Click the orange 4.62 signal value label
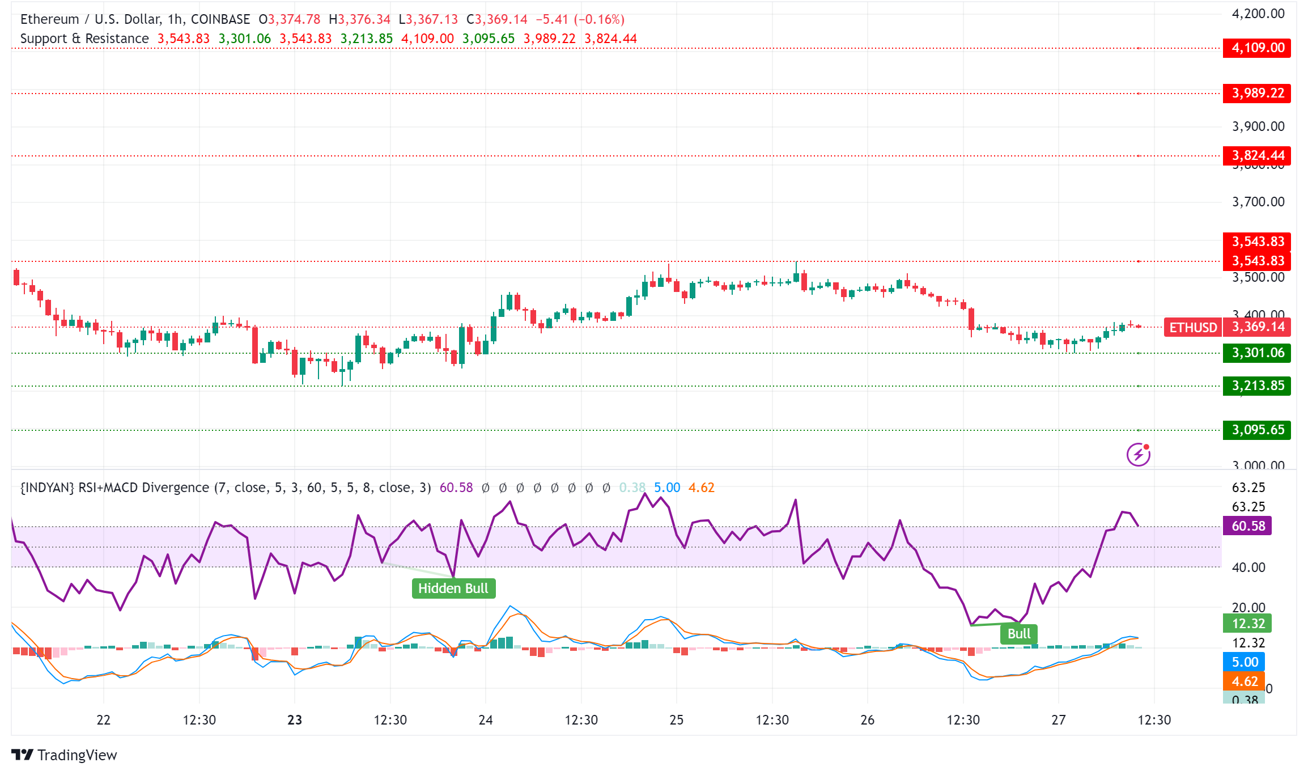The height and width of the screenshot is (775, 1308). pyautogui.click(x=1244, y=681)
